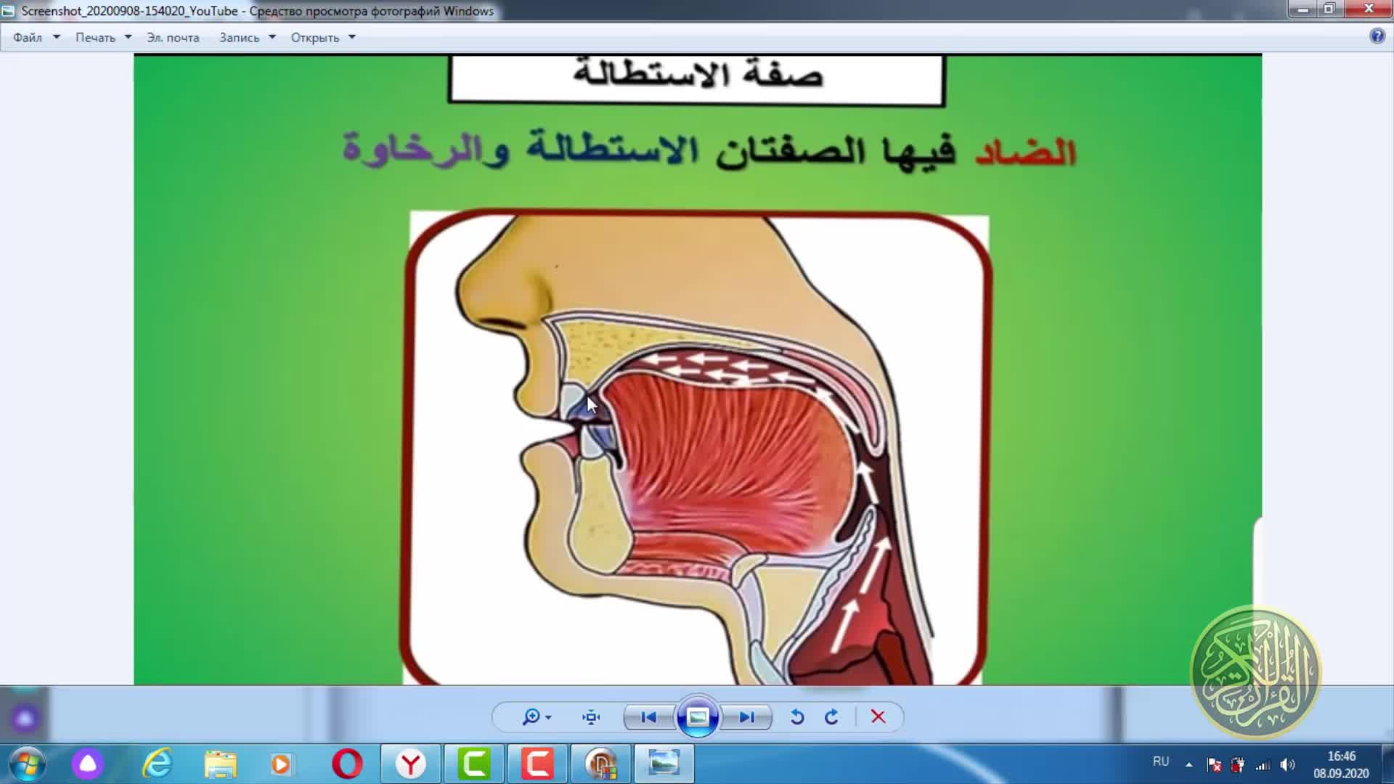Open the red Camtasia recorder icon
The image size is (1394, 784).
[537, 764]
